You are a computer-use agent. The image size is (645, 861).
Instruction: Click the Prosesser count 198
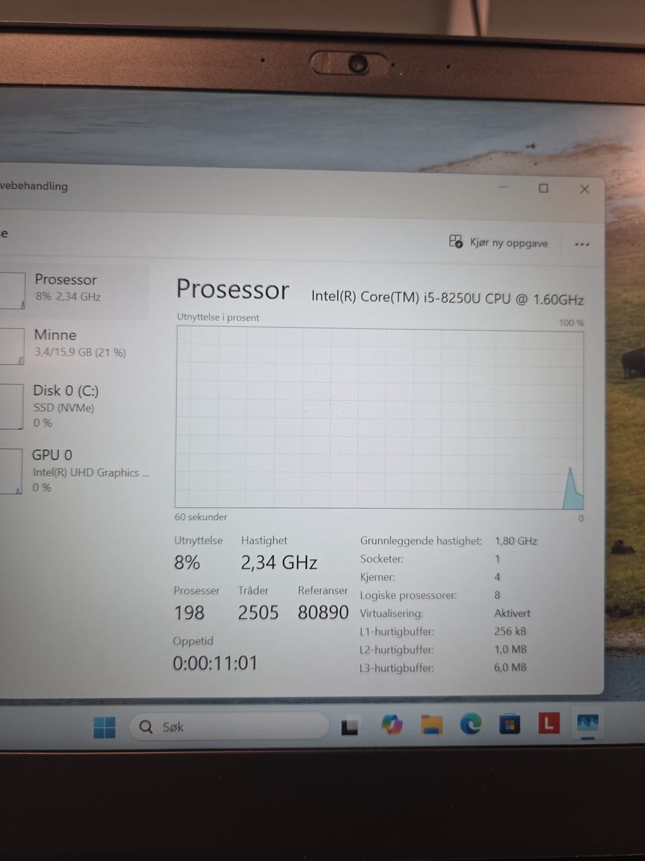[x=189, y=613]
